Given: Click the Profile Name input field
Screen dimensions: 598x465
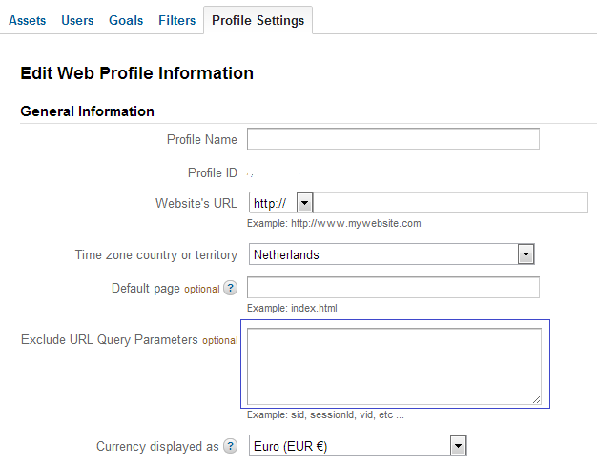Looking at the screenshot, I should pyautogui.click(x=393, y=139).
